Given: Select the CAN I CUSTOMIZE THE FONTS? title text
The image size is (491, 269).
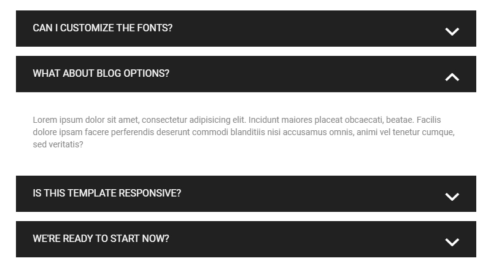Looking at the screenshot, I should 102,28.
